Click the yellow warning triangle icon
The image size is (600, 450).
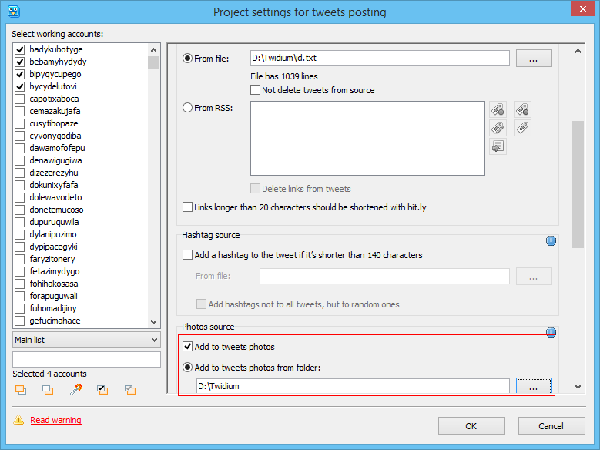[18, 420]
